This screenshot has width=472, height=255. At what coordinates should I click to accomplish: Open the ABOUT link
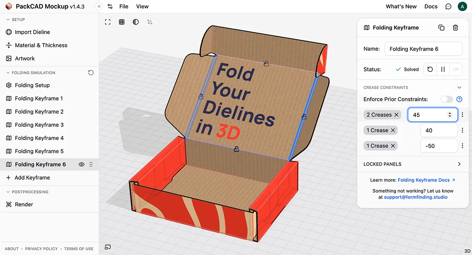tap(12, 249)
